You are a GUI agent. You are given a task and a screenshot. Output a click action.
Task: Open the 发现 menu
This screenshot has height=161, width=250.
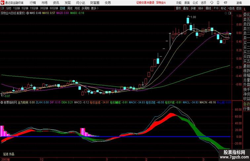tap(67, 3)
